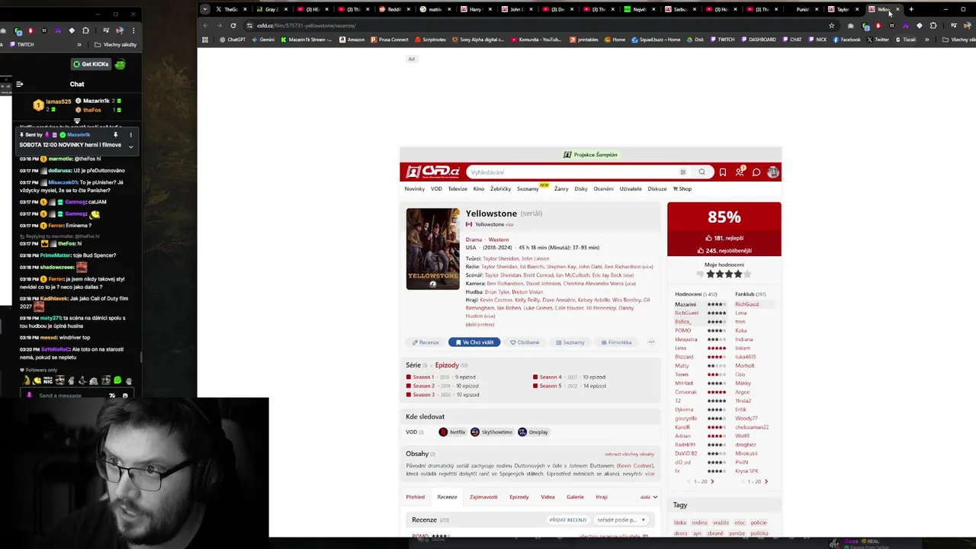Click into the Vyhledávání search field
The width and height of the screenshot is (976, 549).
click(x=572, y=172)
